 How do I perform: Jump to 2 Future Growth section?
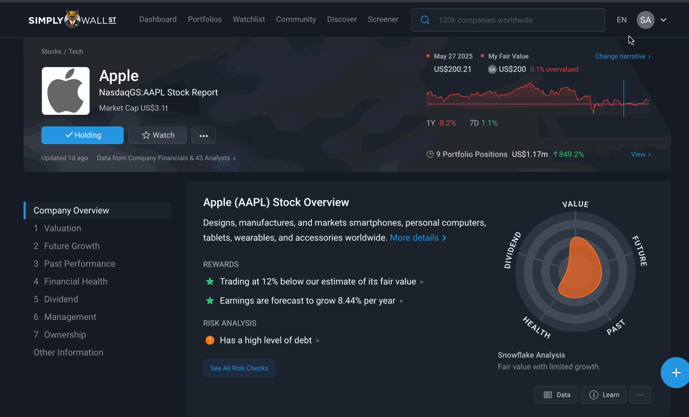click(67, 246)
